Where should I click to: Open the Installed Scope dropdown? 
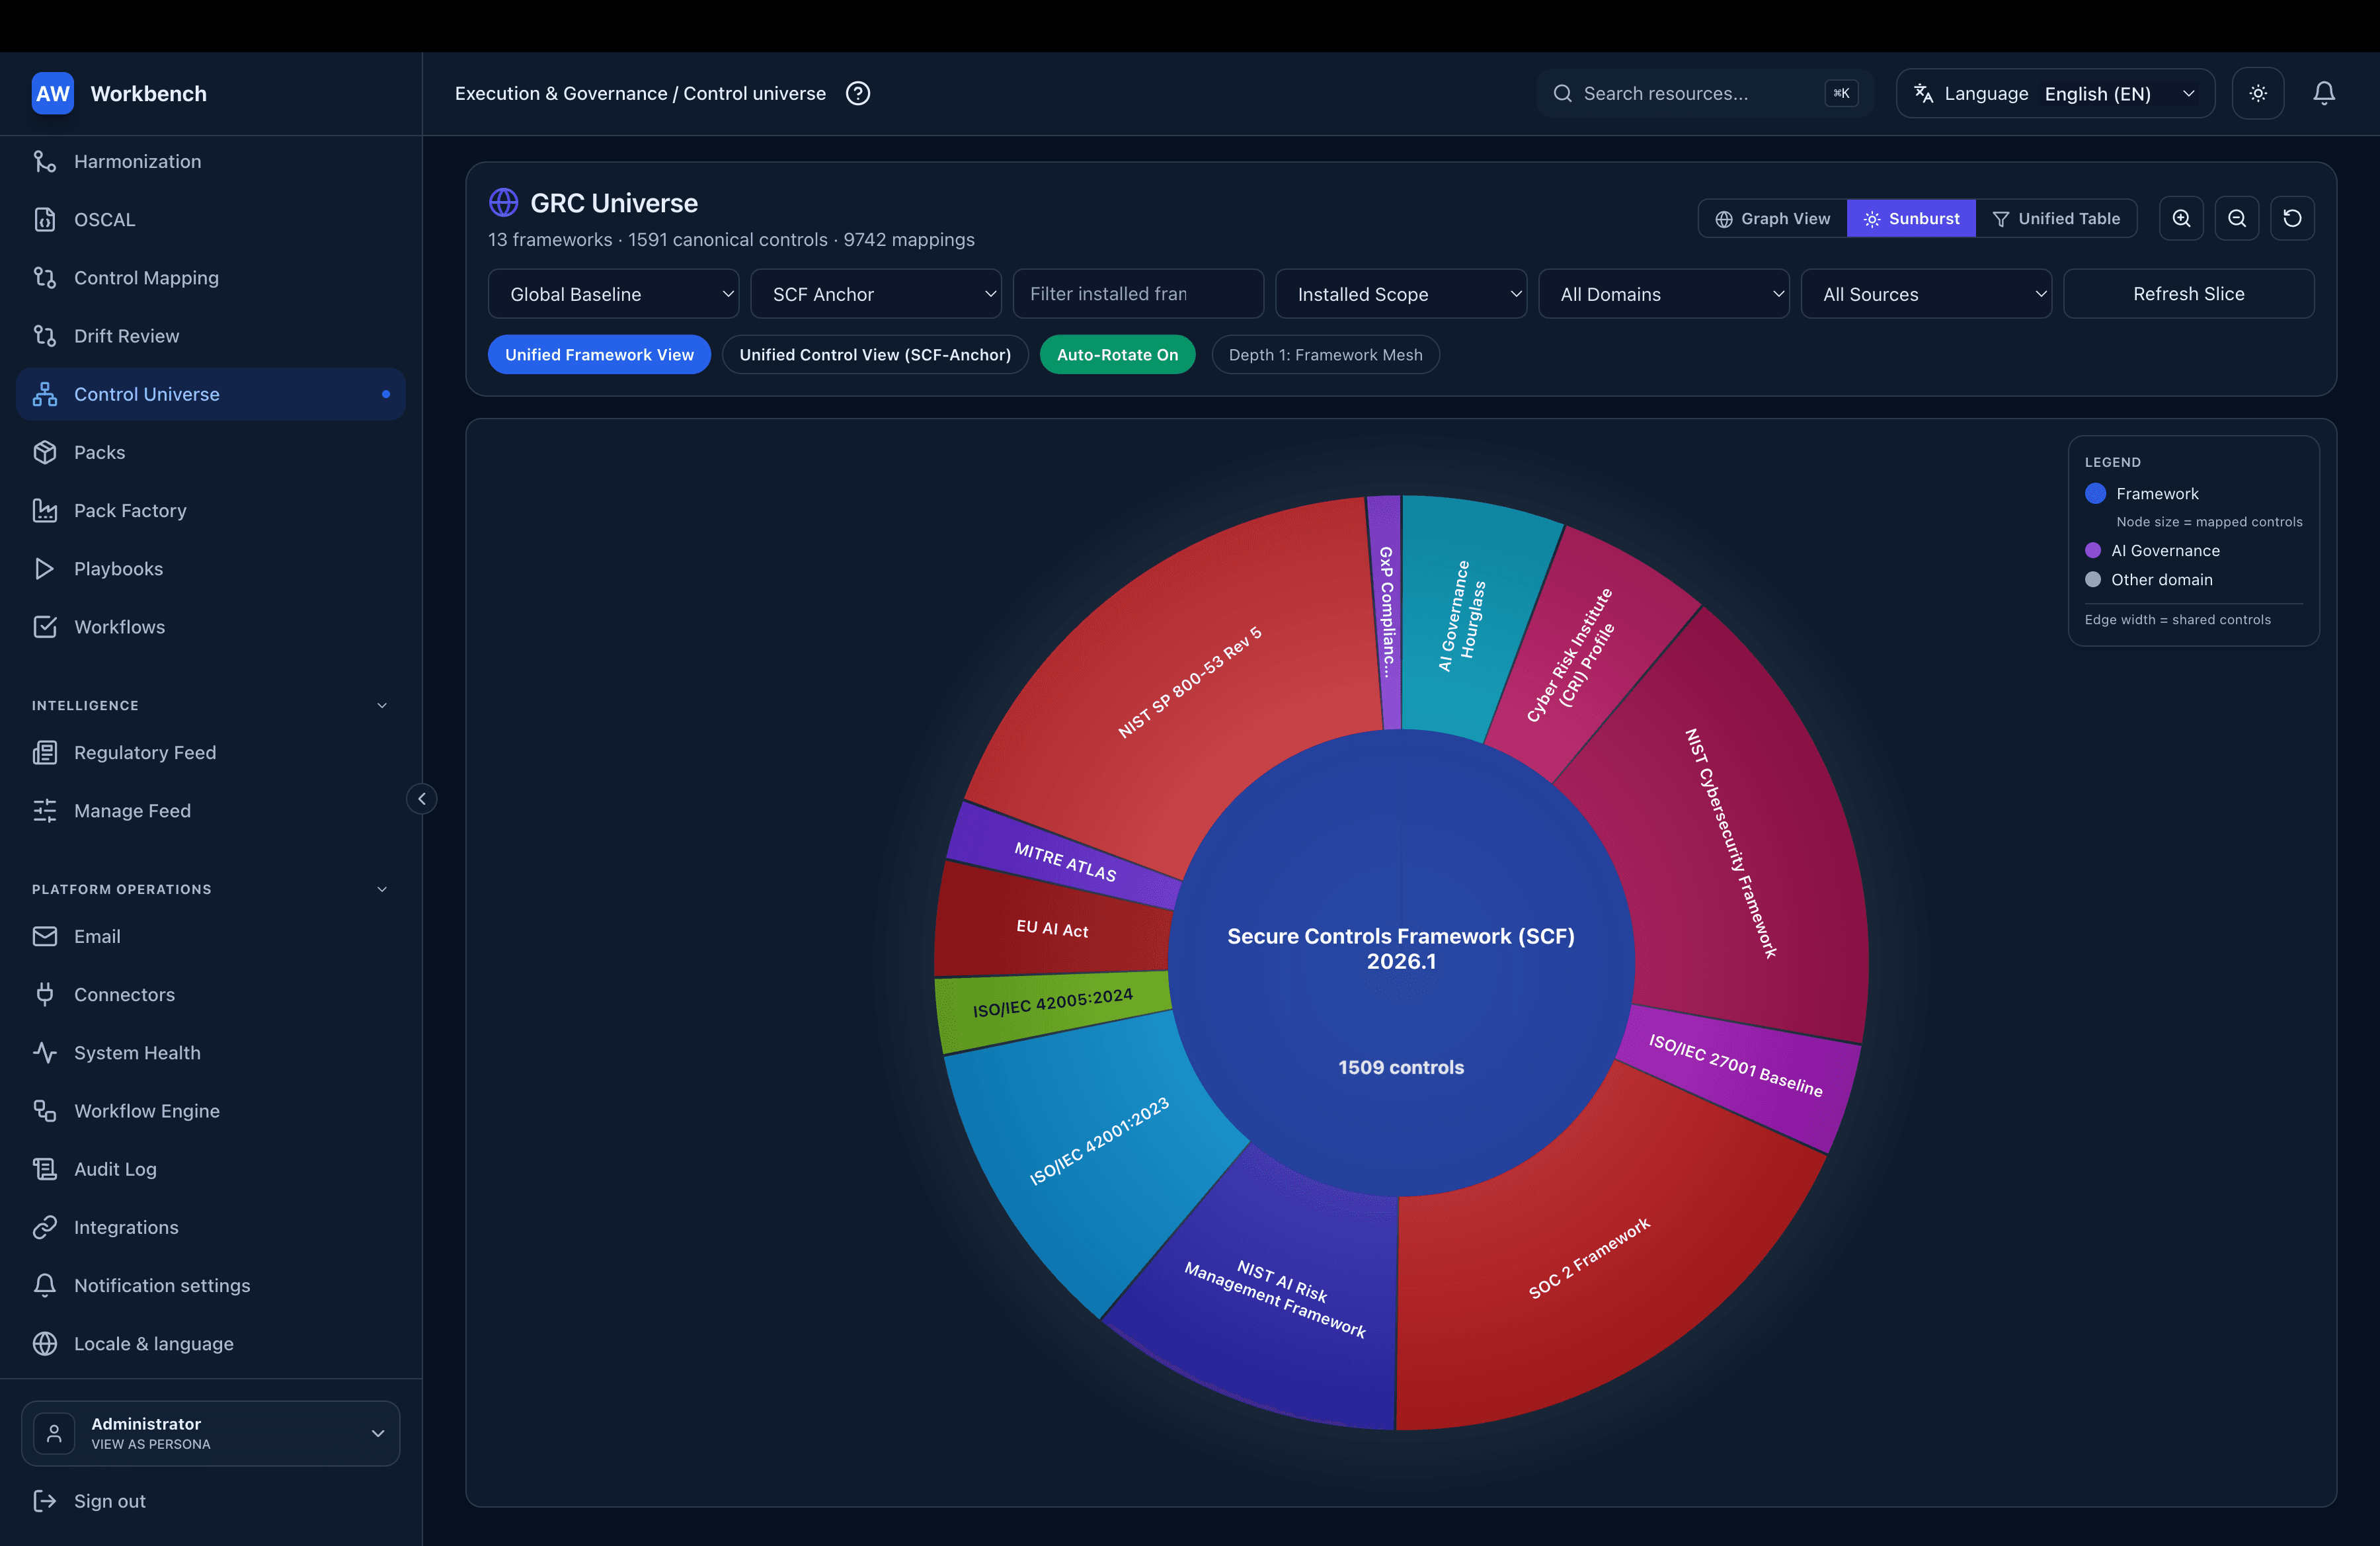(1401, 294)
